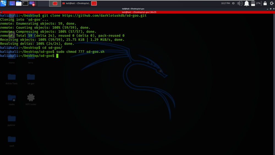Click the kali@kali taskbar window button
This screenshot has height=155, width=275.
coord(76,3)
